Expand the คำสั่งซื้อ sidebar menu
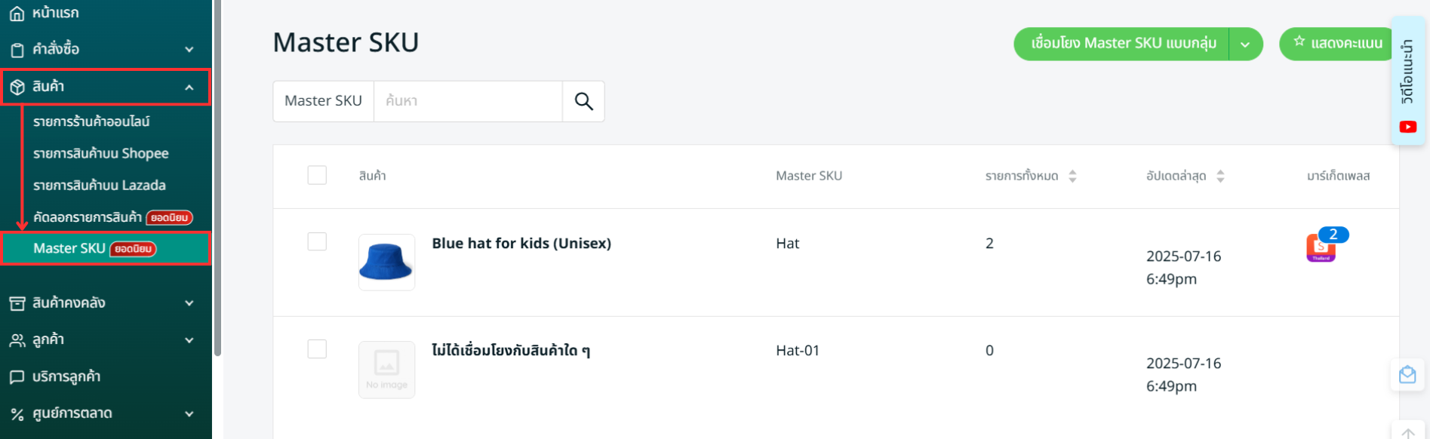This screenshot has width=1430, height=439. (189, 50)
